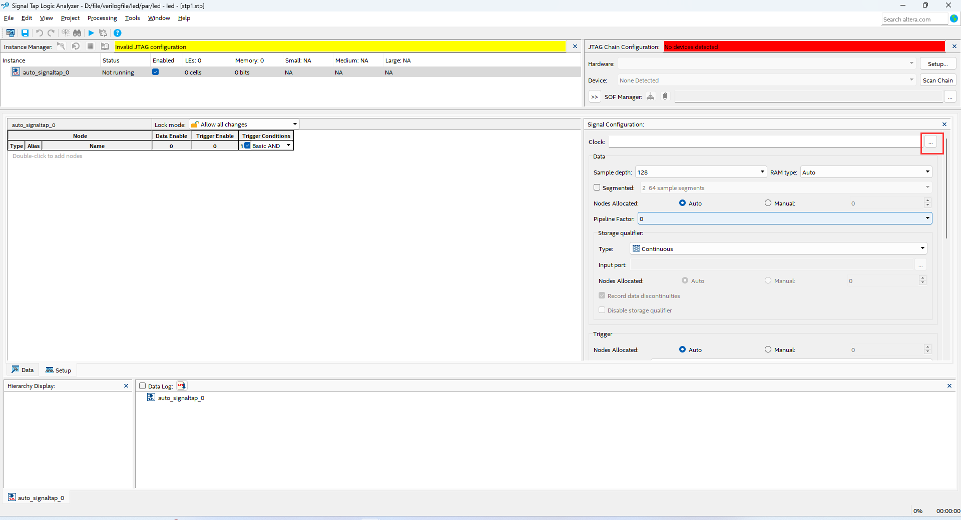Save the stp file with floppy icon

[25, 33]
